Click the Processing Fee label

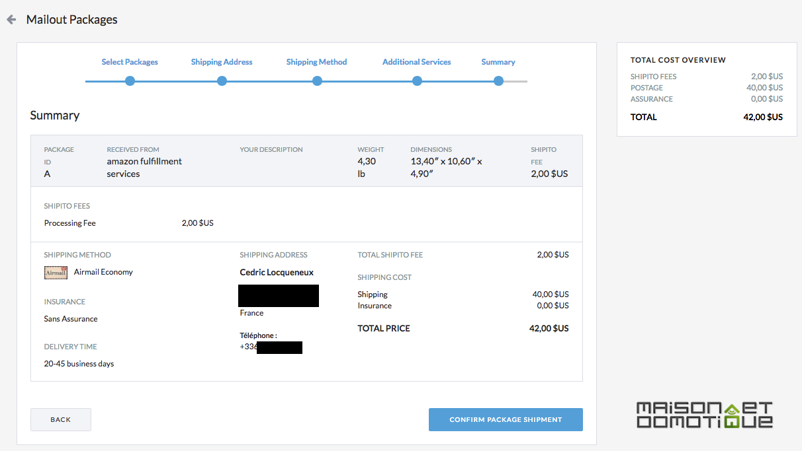(x=70, y=223)
